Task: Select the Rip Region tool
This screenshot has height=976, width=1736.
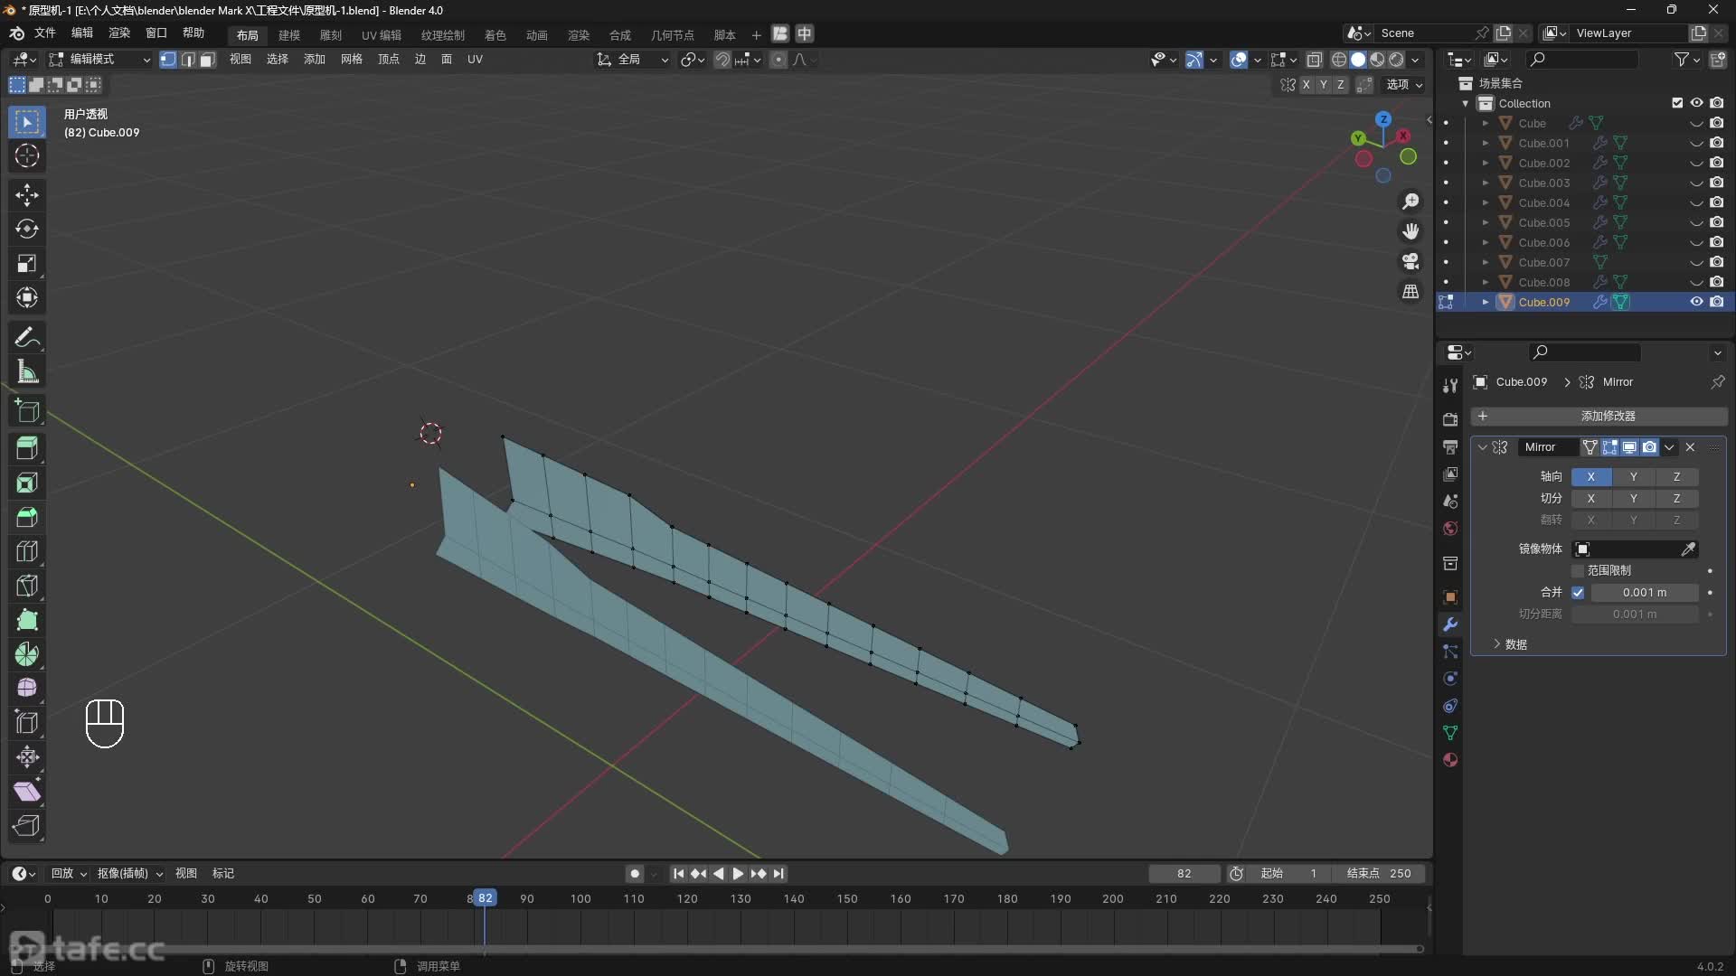Action: point(27,826)
